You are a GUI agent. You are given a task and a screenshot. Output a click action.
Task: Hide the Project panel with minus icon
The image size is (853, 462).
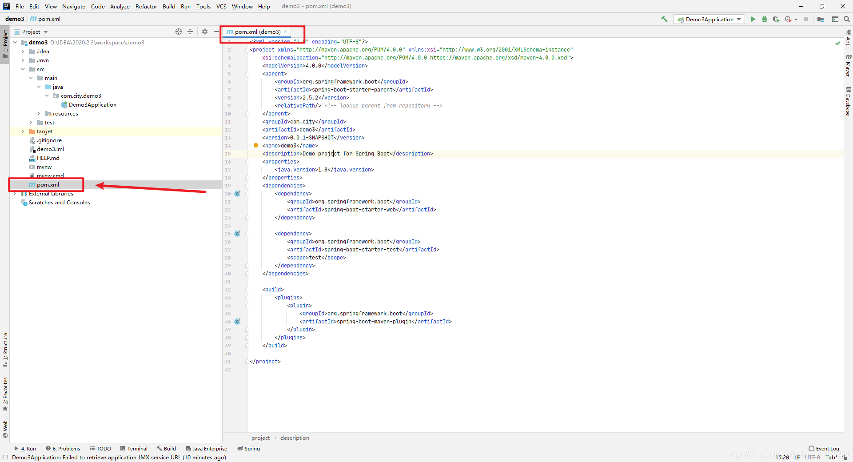(x=216, y=32)
